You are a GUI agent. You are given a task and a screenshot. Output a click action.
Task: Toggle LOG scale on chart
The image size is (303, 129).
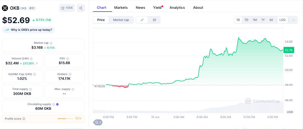(282, 20)
